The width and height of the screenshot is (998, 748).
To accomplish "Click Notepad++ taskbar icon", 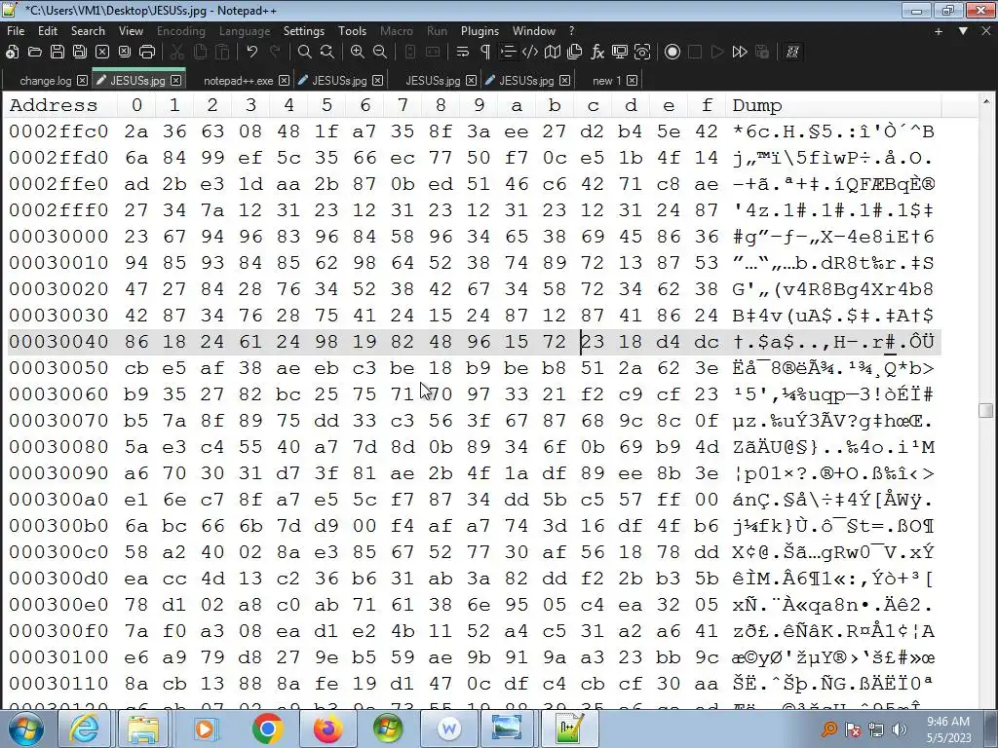I will tap(568, 729).
